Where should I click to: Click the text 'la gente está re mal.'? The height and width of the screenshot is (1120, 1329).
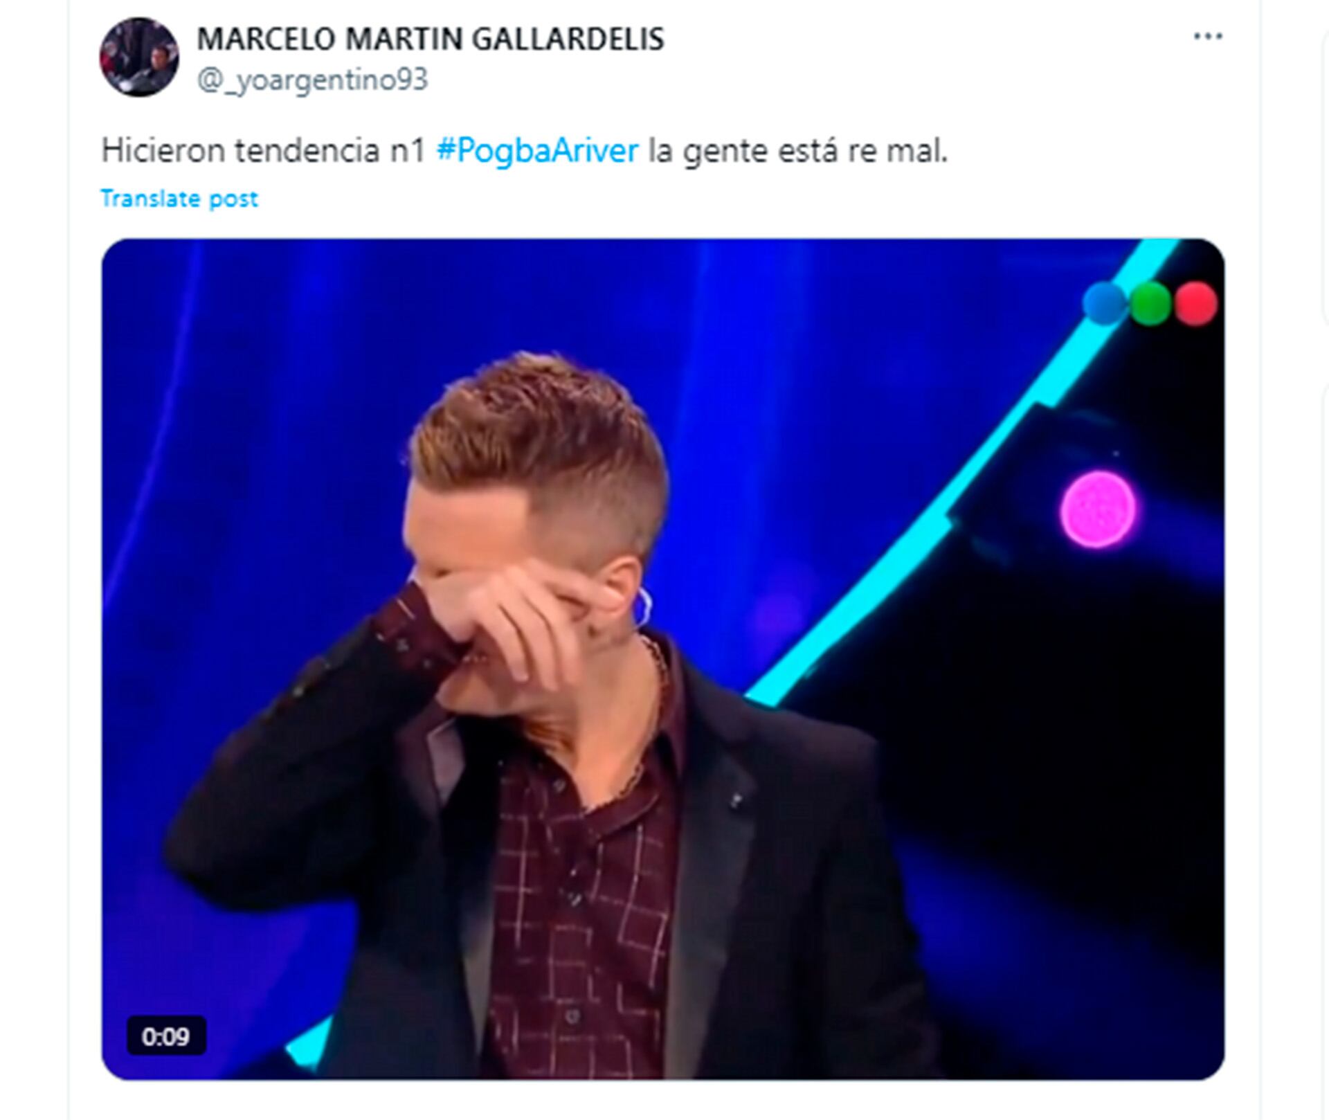pyautogui.click(x=797, y=151)
